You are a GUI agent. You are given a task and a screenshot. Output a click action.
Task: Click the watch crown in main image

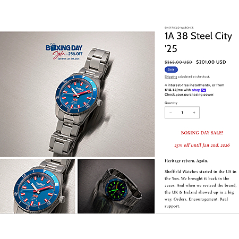pos(100,103)
